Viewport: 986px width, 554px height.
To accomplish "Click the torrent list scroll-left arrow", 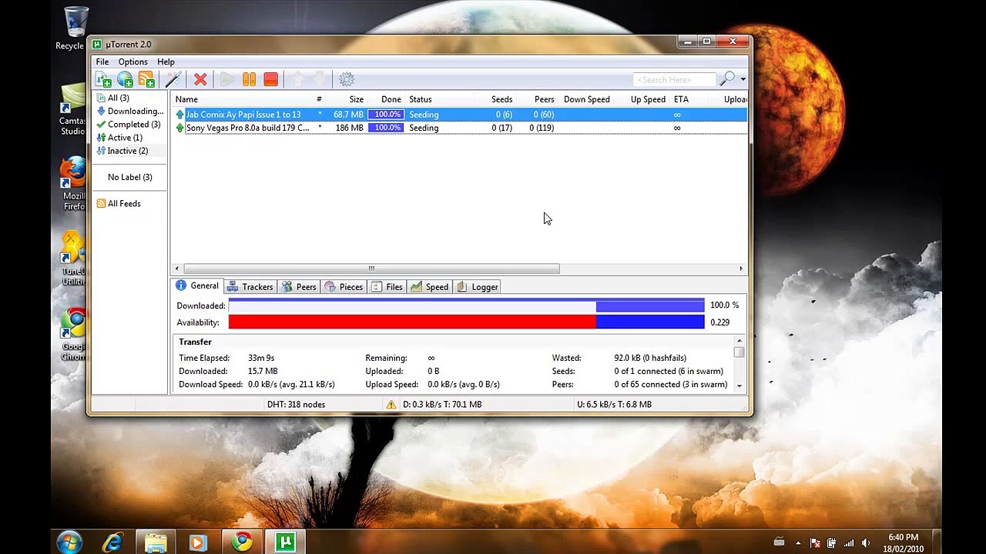I will (x=177, y=269).
